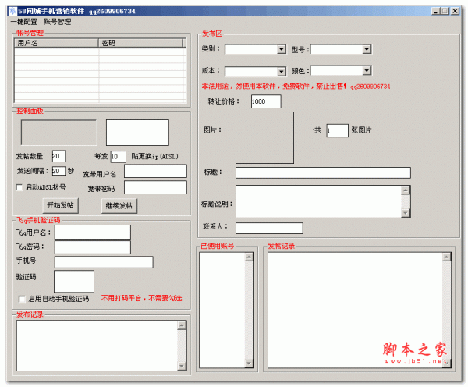Open the 版本 dropdown list
The height and width of the screenshot is (387, 468).
point(281,71)
